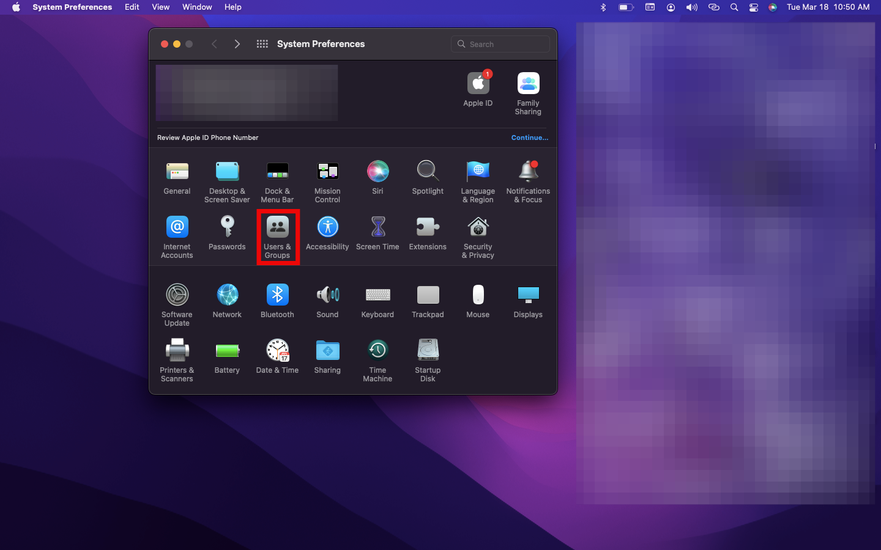Open the Help menu
Image resolution: width=881 pixels, height=550 pixels.
[233, 7]
